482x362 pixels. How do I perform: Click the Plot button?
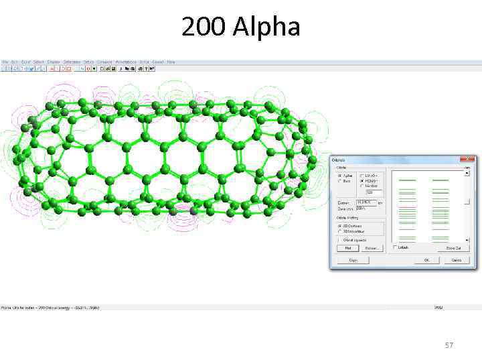pyautogui.click(x=348, y=248)
